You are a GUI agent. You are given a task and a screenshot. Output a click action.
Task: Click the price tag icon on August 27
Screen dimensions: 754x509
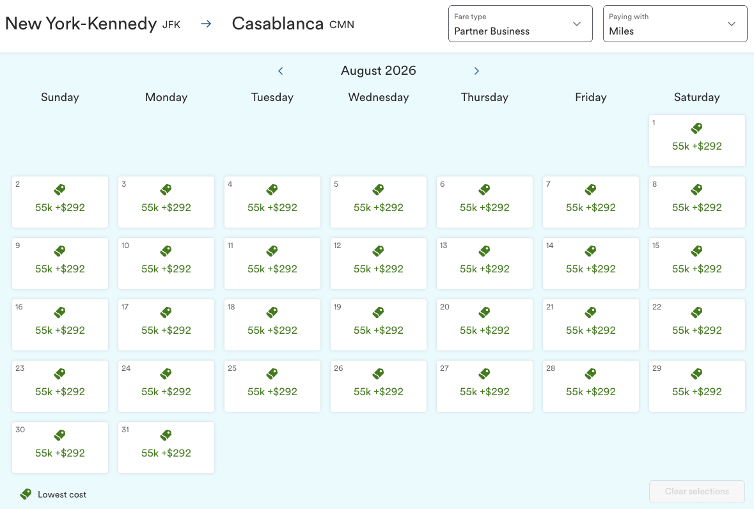[x=484, y=373]
